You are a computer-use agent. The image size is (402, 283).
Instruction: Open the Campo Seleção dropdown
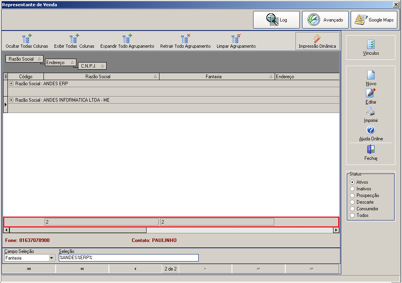pyautogui.click(x=52, y=258)
